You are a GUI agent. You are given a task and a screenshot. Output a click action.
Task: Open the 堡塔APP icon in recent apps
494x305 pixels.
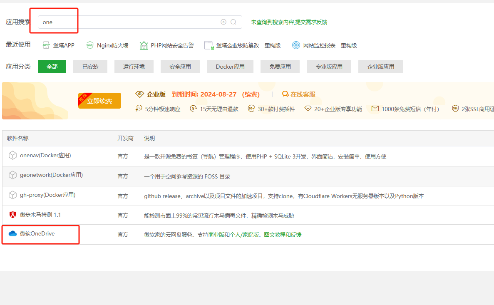point(46,45)
